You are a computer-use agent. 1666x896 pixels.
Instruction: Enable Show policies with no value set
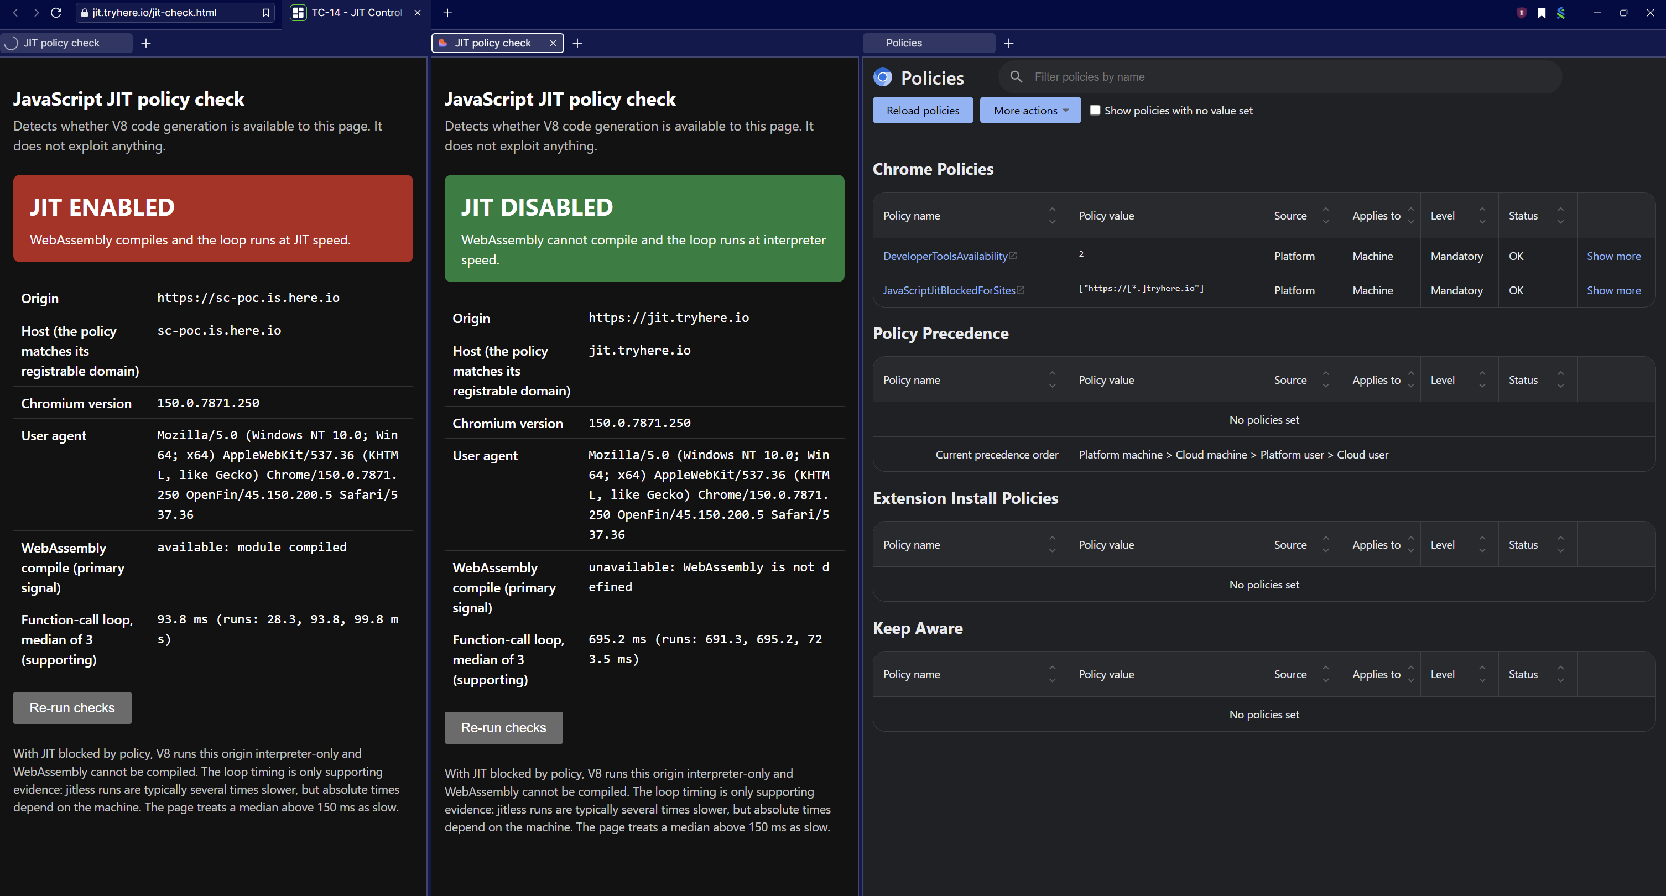coord(1095,110)
